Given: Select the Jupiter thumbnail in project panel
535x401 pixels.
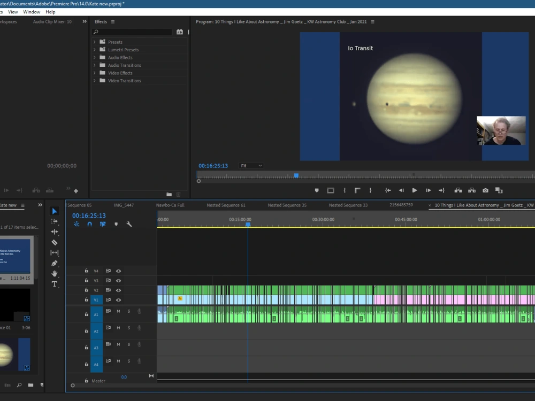Looking at the screenshot, I should (15, 354).
